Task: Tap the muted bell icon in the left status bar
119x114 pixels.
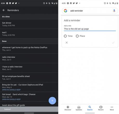Action: point(49,3)
